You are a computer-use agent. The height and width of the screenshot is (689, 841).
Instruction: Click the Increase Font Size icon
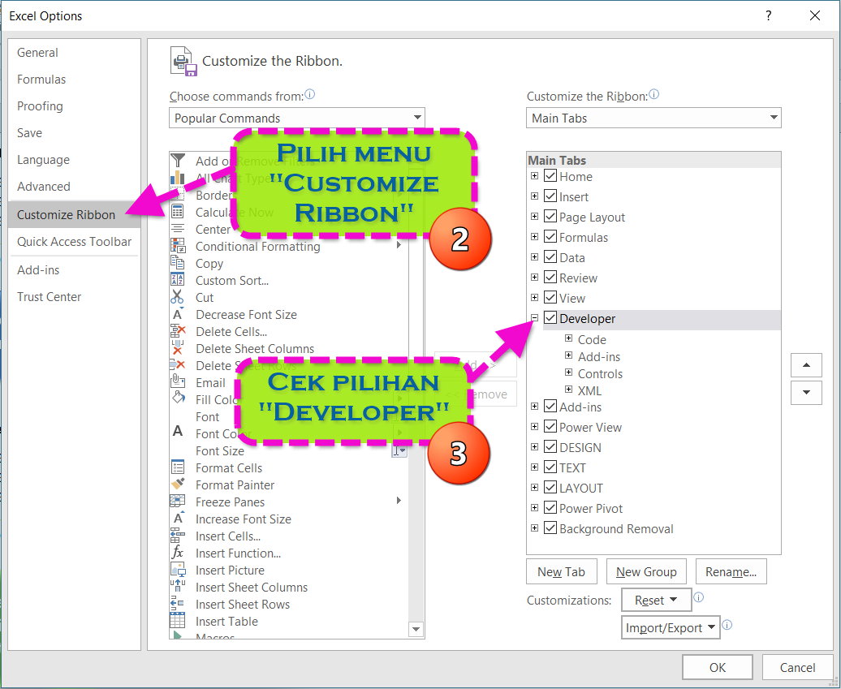click(x=178, y=519)
